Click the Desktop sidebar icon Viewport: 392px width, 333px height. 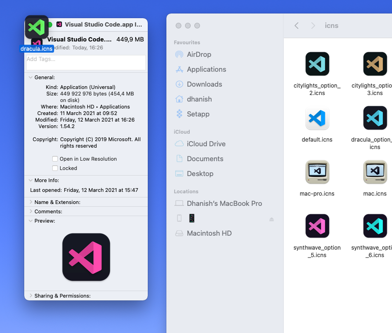(179, 174)
